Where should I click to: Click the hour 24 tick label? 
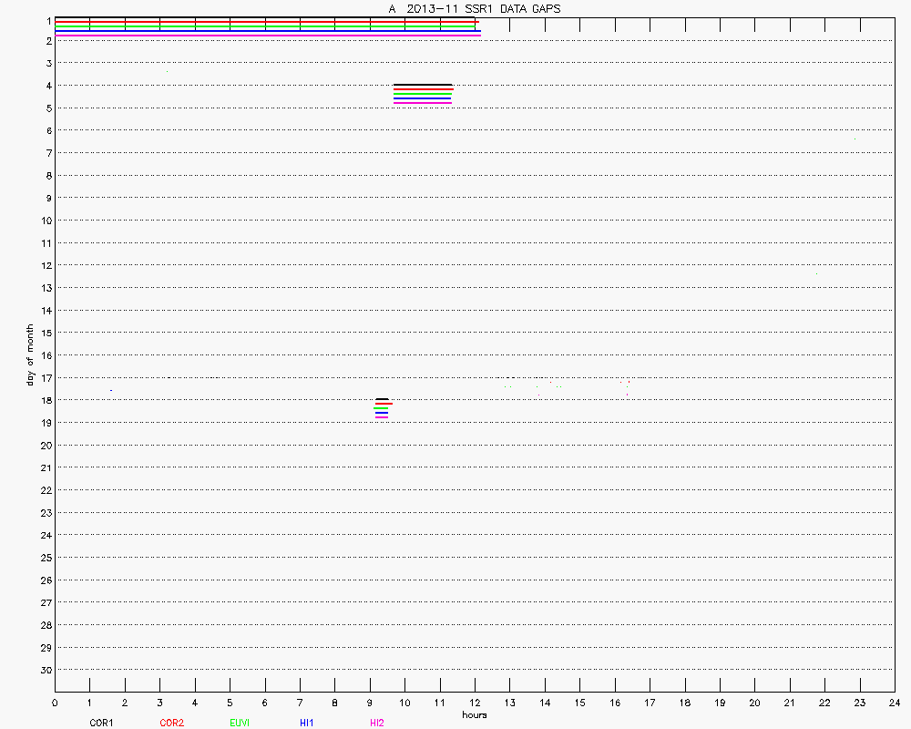click(895, 703)
